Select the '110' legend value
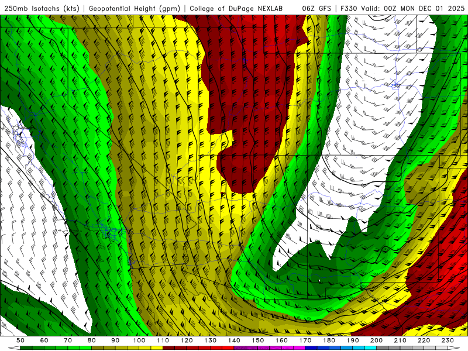This screenshot has width=468, height=351. (163, 340)
